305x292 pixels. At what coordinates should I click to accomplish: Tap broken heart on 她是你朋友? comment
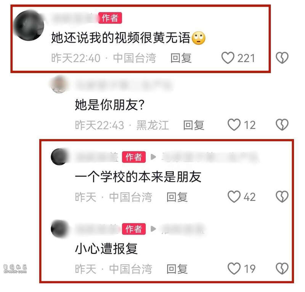(x=282, y=124)
